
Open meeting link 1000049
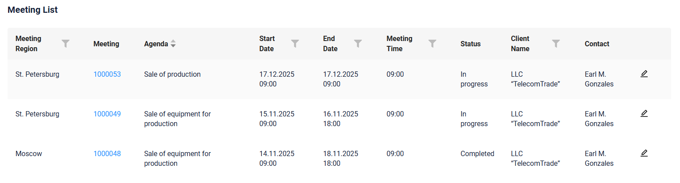[107, 114]
